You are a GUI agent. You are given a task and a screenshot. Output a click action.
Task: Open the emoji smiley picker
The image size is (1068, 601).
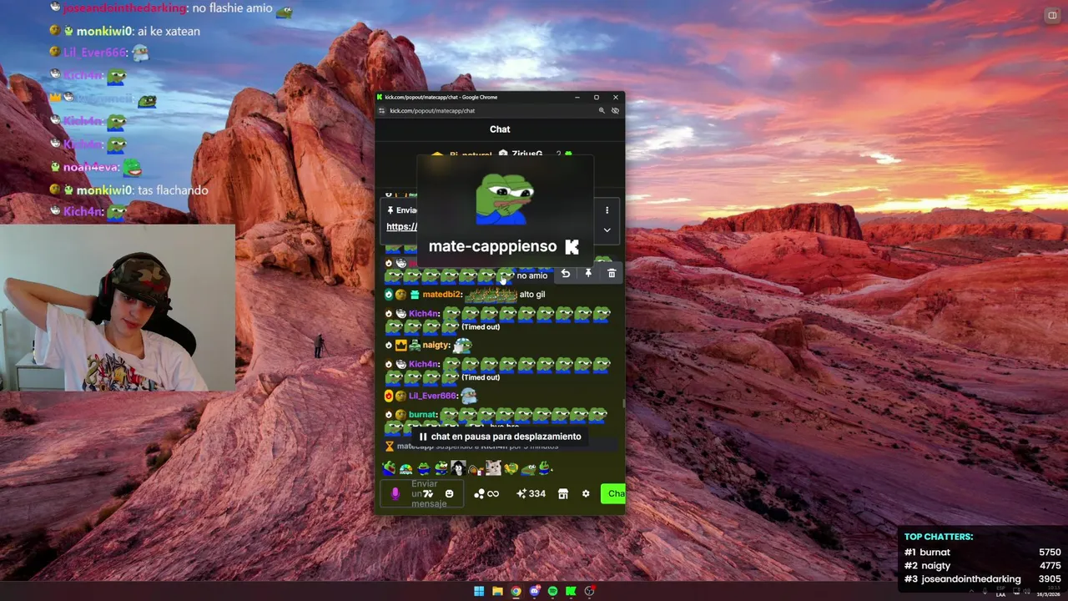449,493
